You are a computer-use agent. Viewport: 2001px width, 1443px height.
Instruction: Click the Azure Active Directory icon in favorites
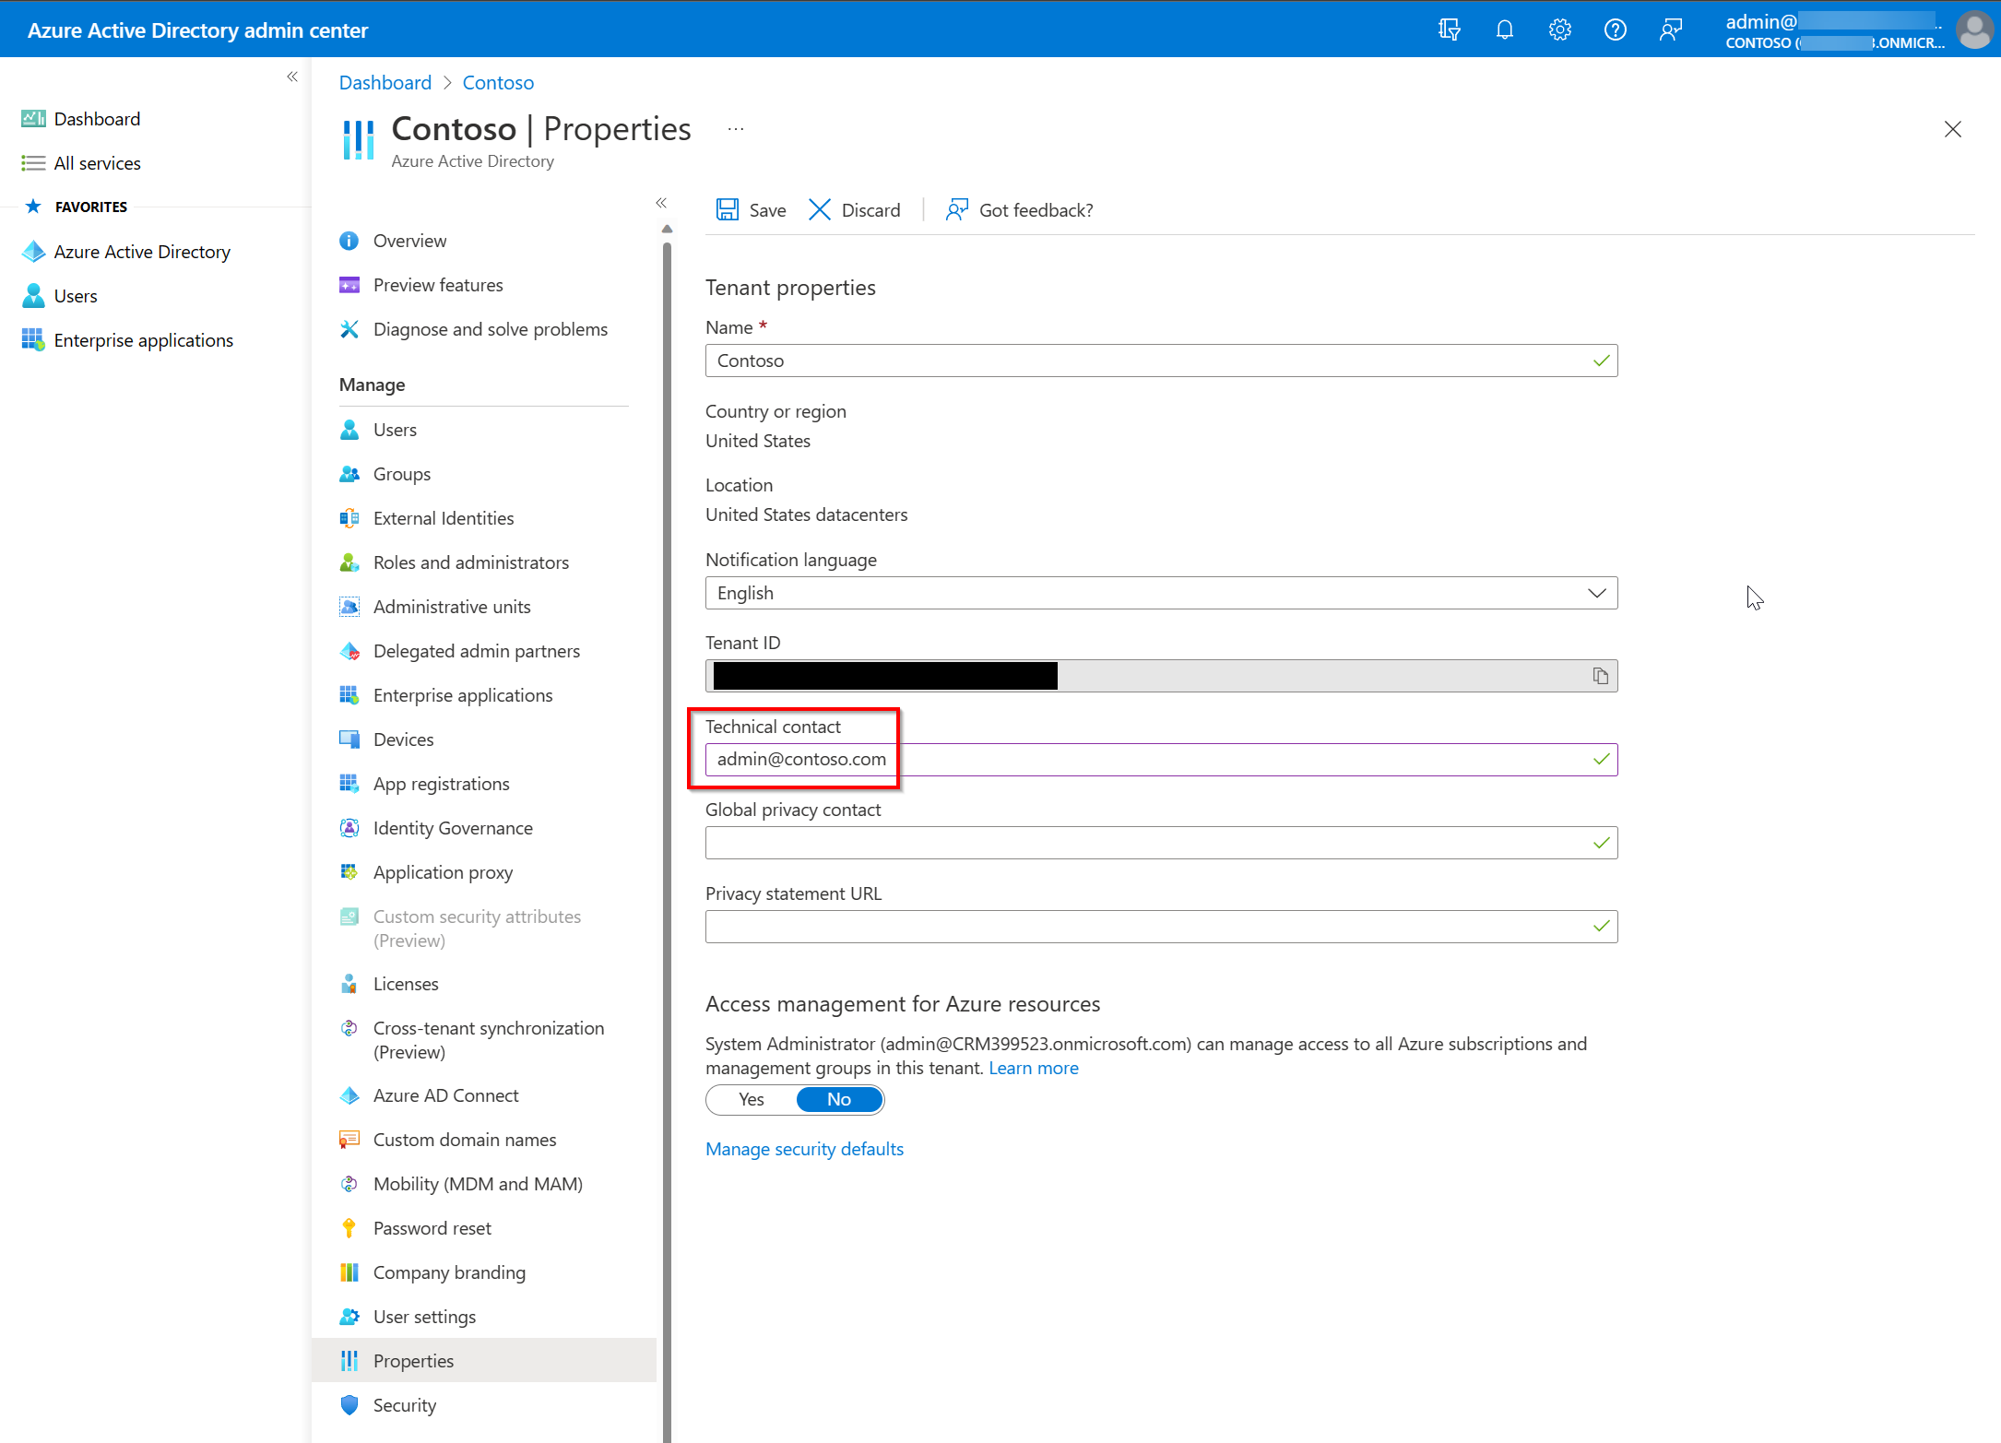coord(32,250)
